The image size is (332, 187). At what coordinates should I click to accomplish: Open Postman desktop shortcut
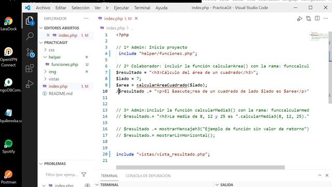[x=8, y=177]
